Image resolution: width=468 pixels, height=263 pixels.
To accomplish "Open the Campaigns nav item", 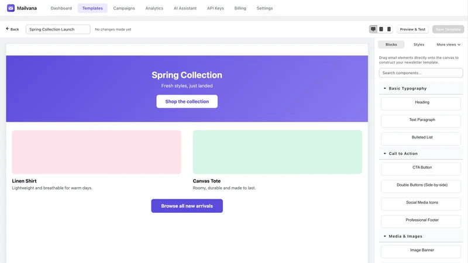I will tap(124, 8).
